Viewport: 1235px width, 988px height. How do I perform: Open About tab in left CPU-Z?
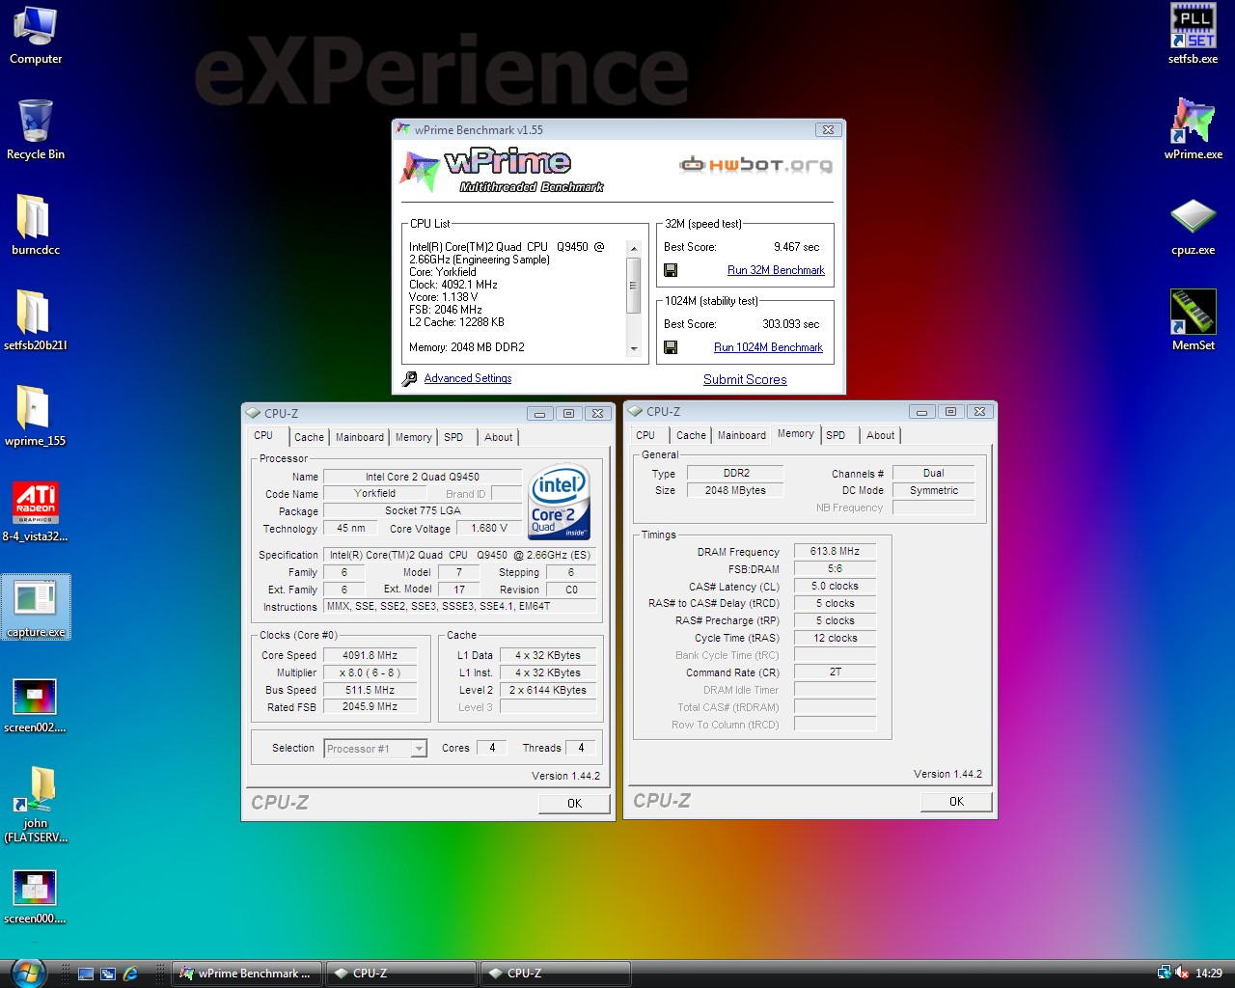499,437
